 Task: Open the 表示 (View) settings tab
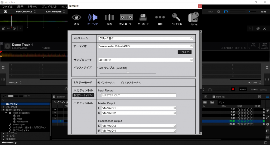(76, 20)
